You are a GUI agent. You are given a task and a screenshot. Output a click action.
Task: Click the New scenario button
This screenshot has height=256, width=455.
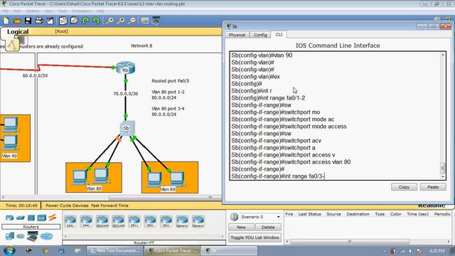[x=242, y=228]
